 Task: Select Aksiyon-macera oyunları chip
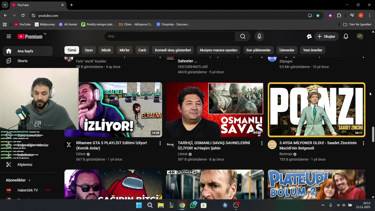219,50
